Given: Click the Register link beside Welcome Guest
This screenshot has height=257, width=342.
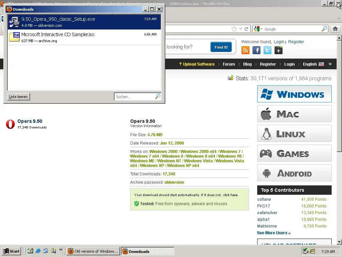Looking at the screenshot, I should [x=296, y=42].
